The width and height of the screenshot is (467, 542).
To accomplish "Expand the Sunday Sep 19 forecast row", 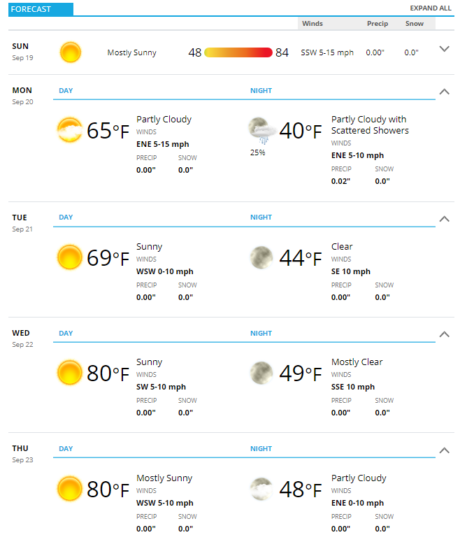I will [x=444, y=49].
